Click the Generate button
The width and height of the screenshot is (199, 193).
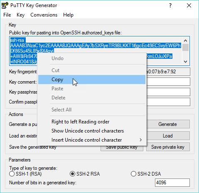(168, 124)
